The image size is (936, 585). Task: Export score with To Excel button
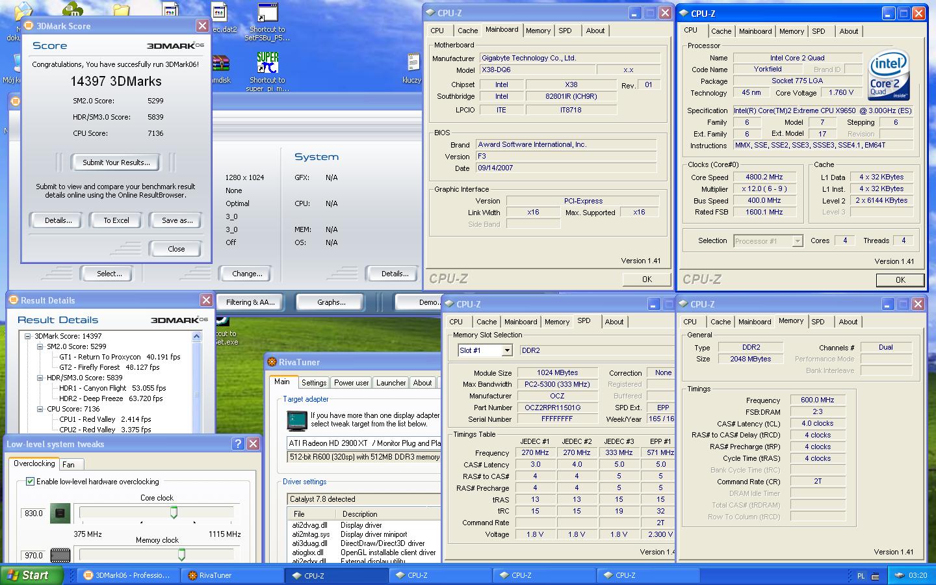pos(116,220)
